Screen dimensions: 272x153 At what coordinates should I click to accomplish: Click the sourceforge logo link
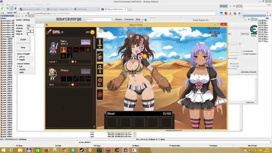69,19
